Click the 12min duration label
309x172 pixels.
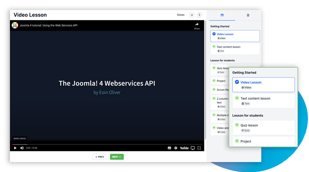(181, 15)
